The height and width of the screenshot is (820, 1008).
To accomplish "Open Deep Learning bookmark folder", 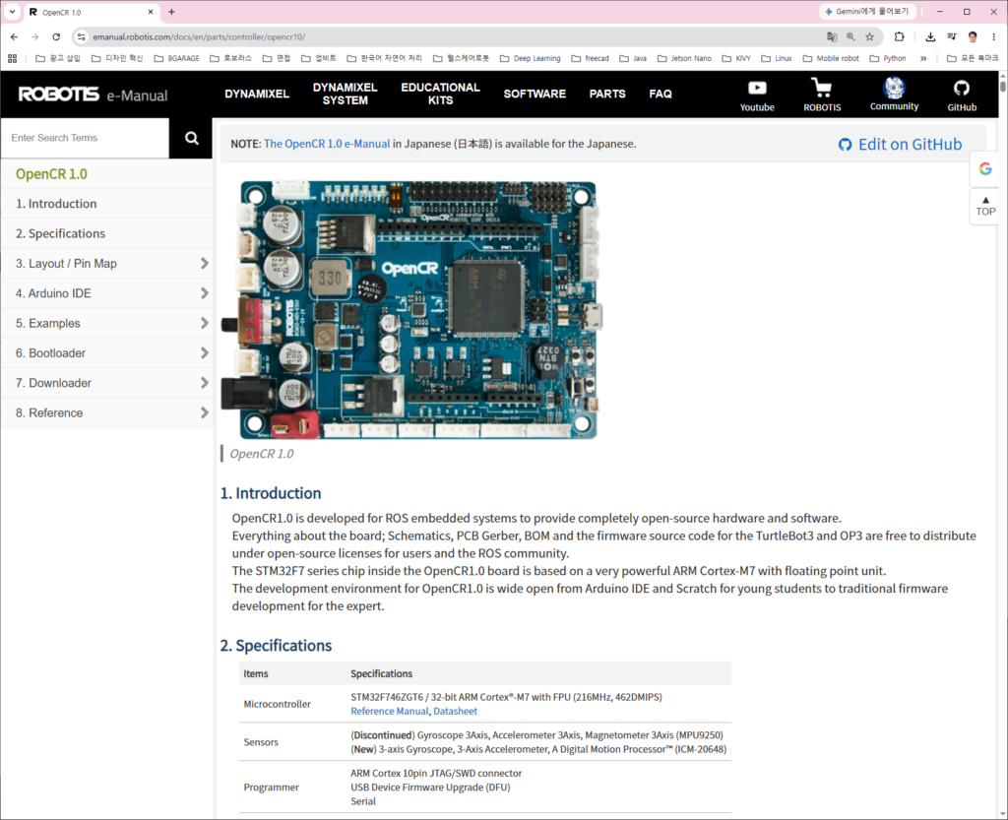I will [x=530, y=58].
